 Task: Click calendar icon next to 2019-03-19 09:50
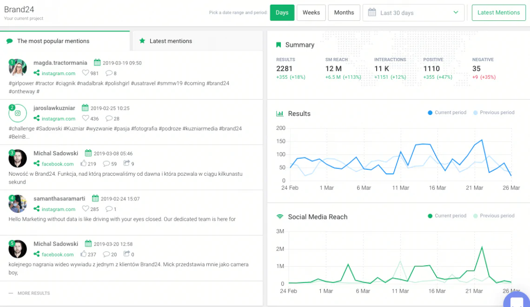tap(97, 62)
